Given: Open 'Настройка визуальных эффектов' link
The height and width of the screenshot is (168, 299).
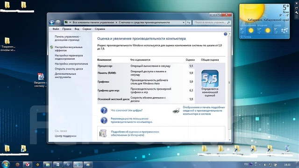Looking at the screenshot, I should (x=69, y=49).
